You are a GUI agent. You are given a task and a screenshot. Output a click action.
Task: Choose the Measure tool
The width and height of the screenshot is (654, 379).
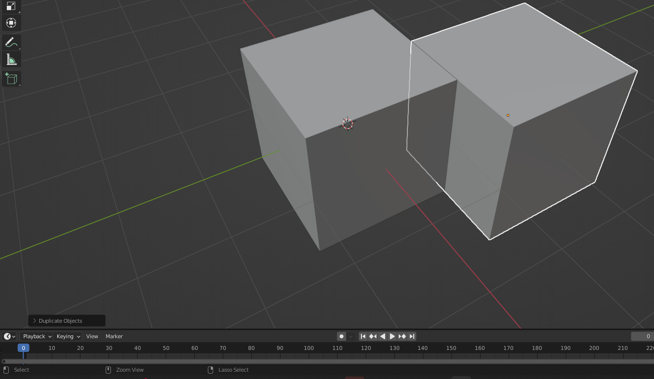point(11,60)
